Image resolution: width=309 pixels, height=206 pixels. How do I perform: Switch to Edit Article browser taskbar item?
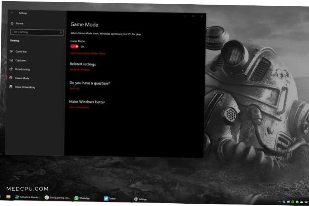pyautogui.click(x=28, y=197)
